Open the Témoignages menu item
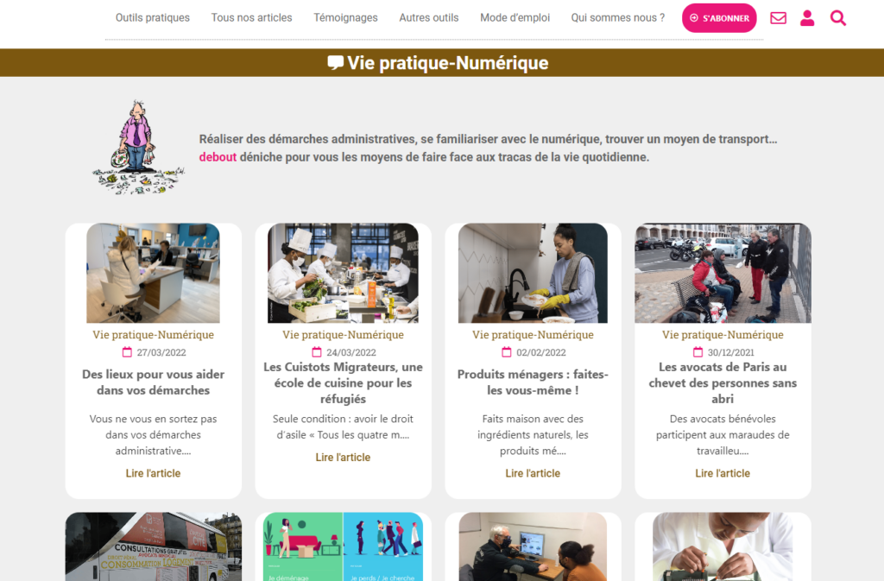884x581 pixels. (345, 17)
